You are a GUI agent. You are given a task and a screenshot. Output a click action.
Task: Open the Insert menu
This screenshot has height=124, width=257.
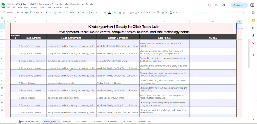pyautogui.click(x=27, y=7)
